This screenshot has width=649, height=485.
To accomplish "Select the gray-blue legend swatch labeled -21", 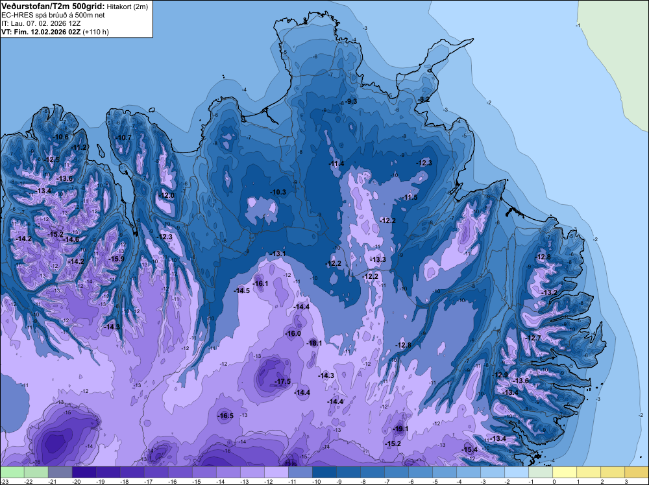I will click(x=60, y=472).
